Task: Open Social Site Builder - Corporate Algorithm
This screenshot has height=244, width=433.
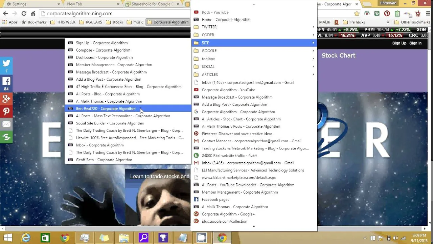Action: (x=128, y=123)
